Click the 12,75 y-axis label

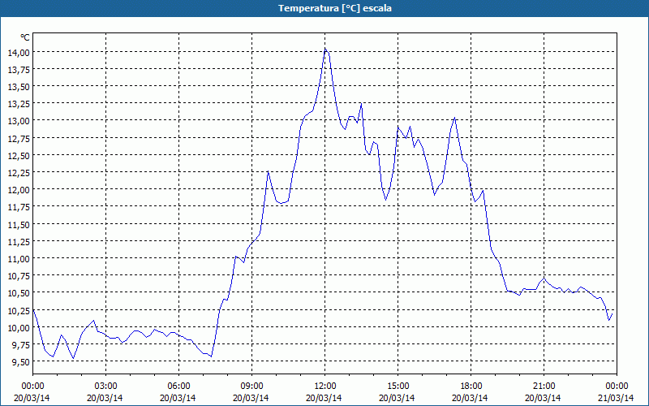(19, 138)
